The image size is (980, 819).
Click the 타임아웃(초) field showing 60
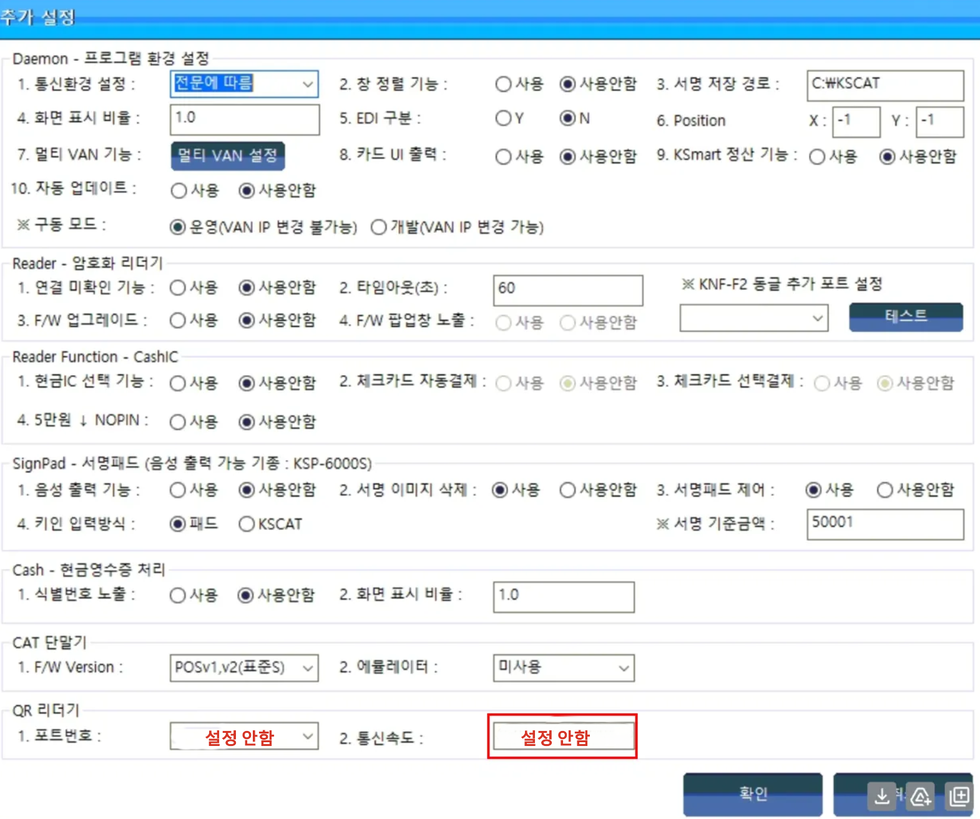click(x=568, y=290)
